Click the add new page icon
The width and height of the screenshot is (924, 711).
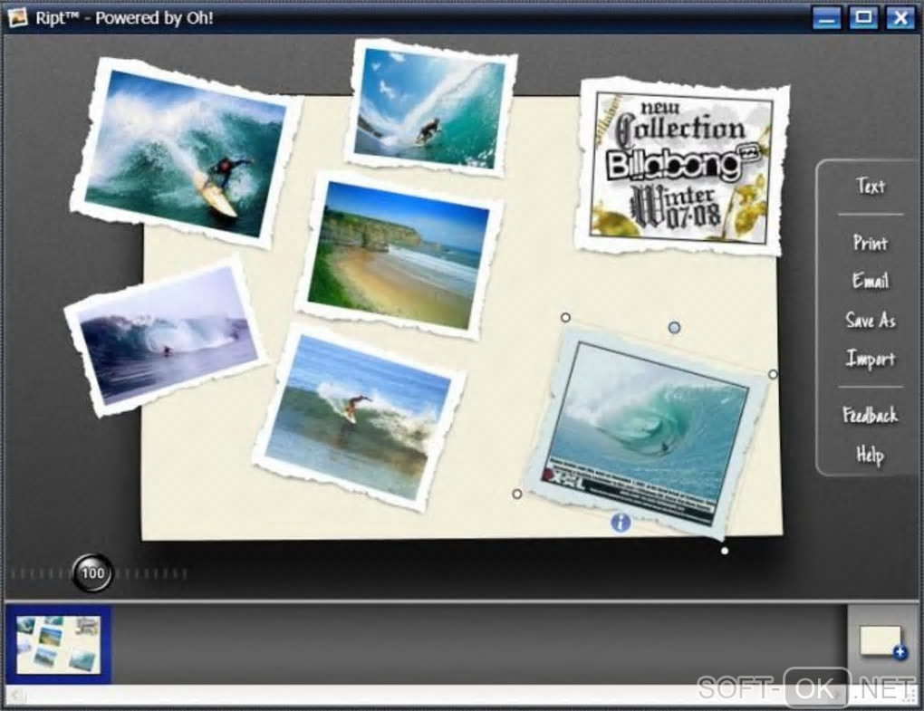point(881,641)
